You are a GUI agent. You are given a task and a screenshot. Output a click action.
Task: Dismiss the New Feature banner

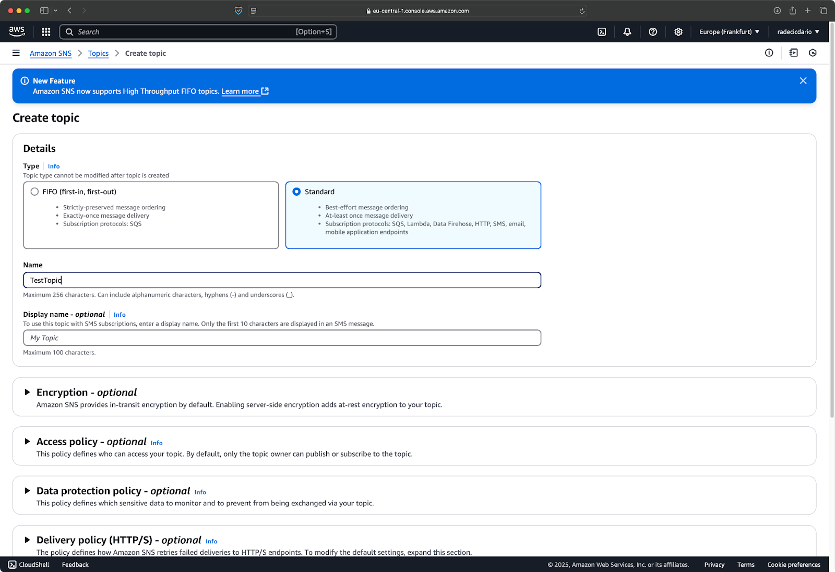point(803,80)
